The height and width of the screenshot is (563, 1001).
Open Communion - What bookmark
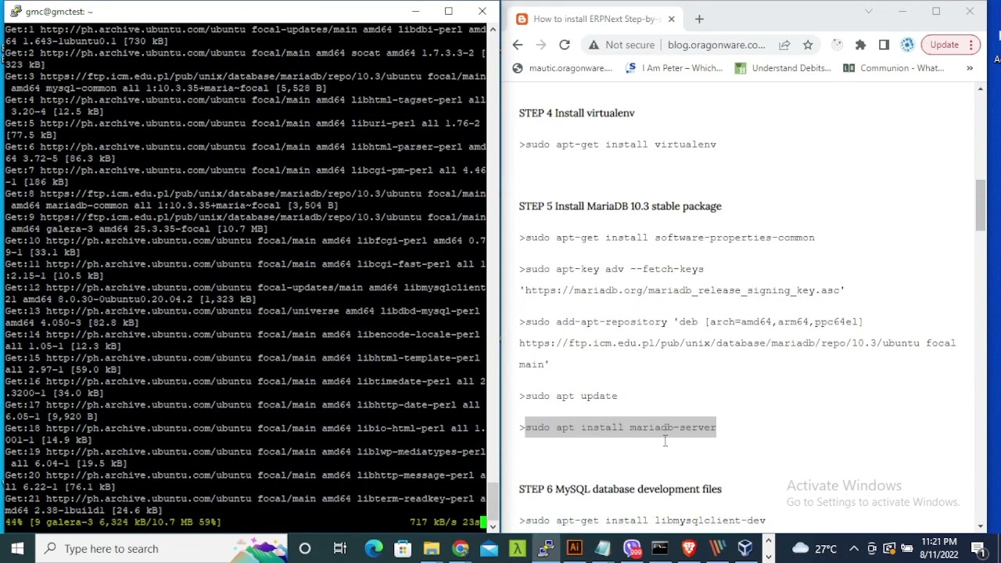pyautogui.click(x=893, y=68)
